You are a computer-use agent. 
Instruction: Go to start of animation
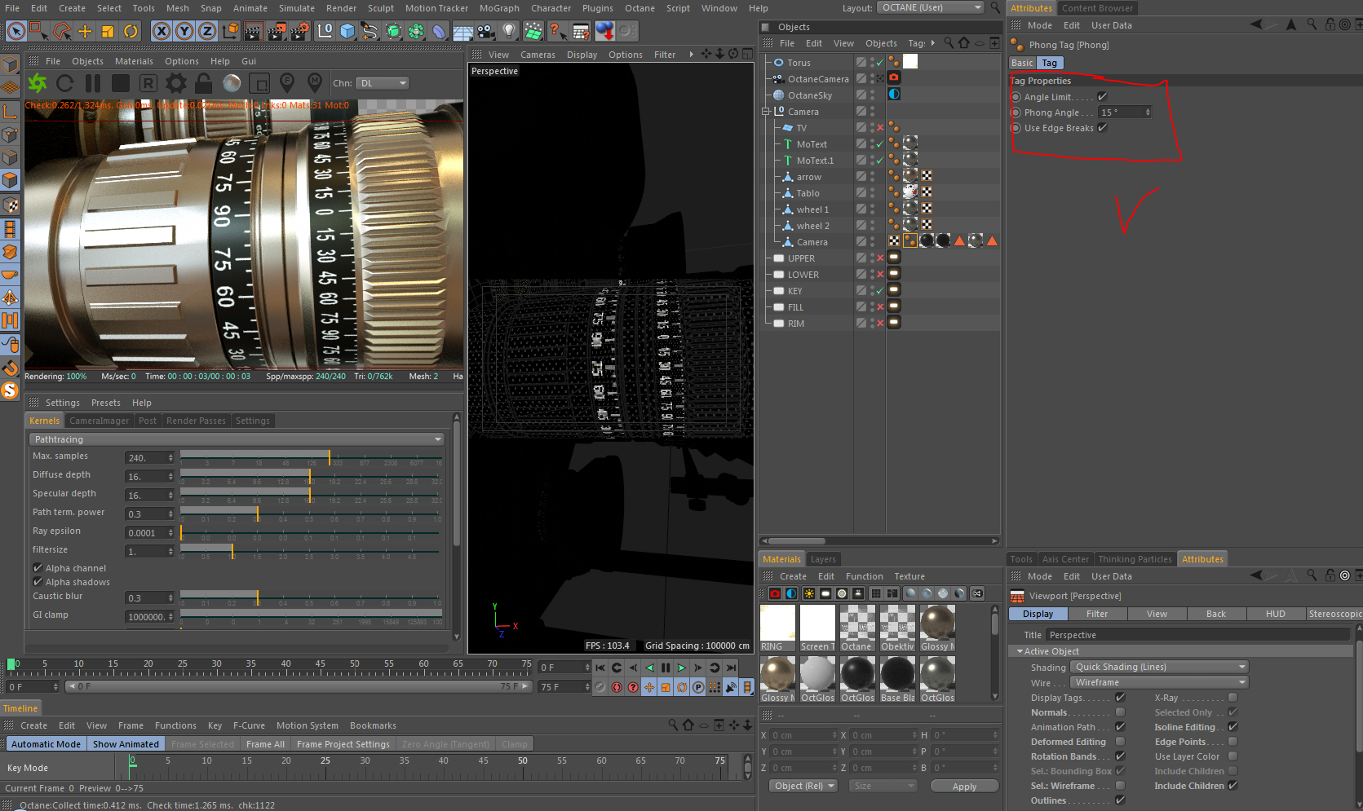coord(600,668)
